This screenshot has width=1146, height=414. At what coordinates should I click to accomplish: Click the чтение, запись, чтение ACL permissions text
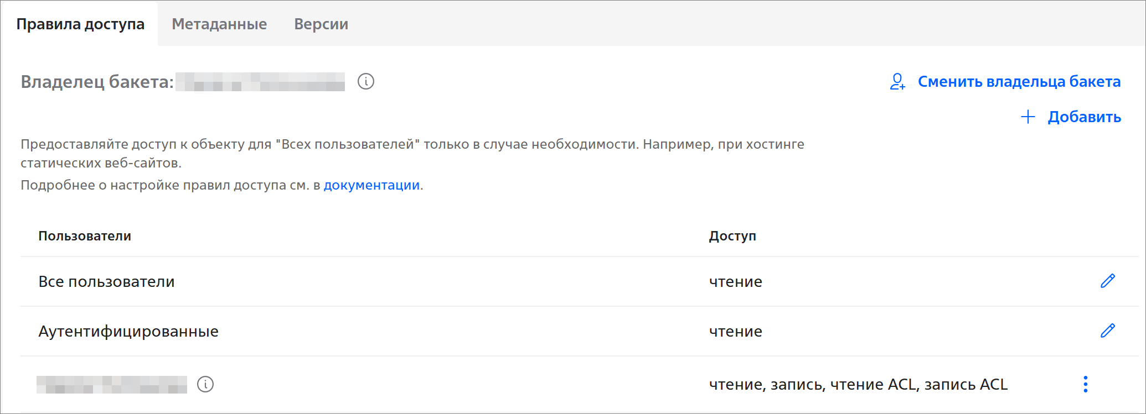point(858,384)
